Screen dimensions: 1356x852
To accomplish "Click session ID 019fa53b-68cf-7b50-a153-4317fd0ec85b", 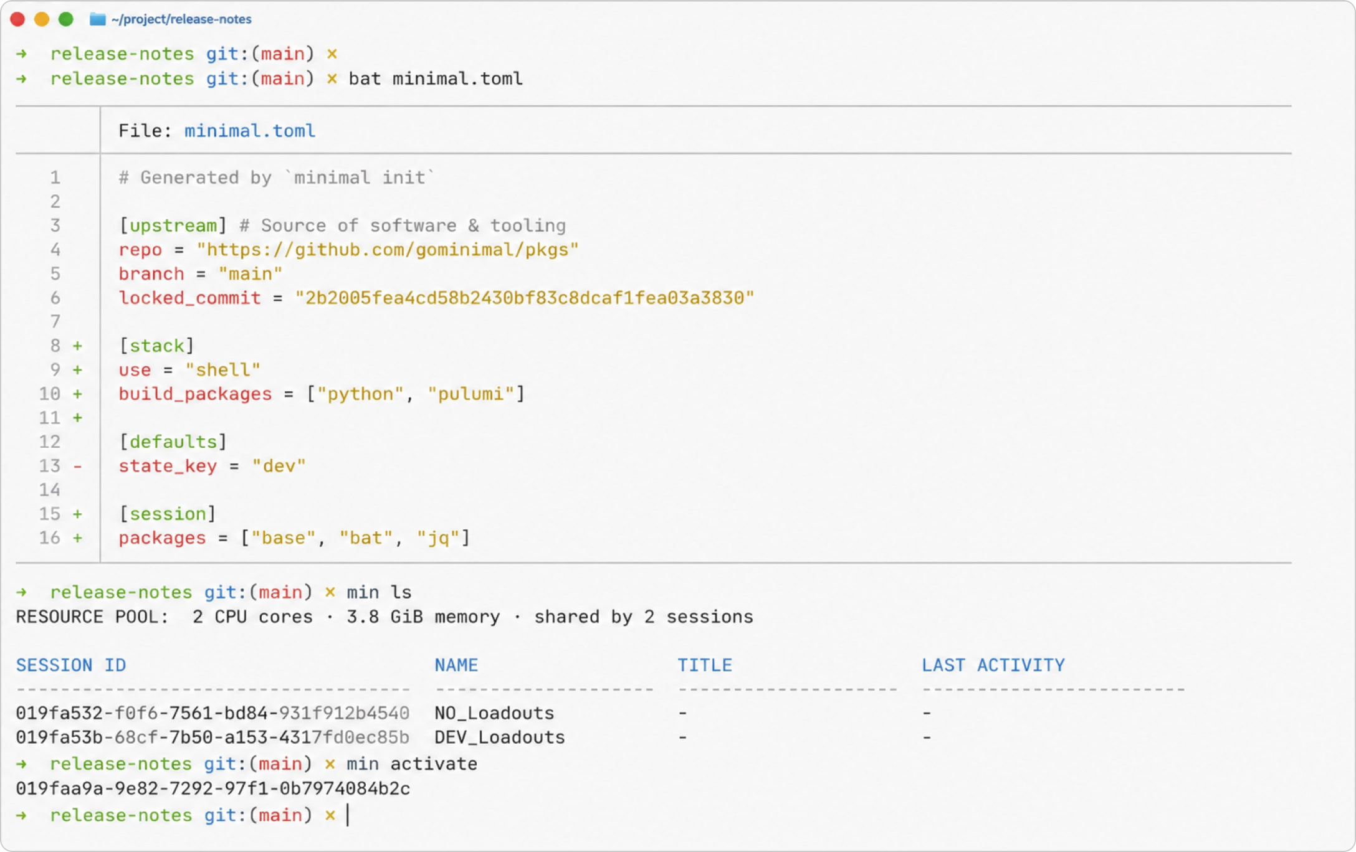I will click(212, 737).
